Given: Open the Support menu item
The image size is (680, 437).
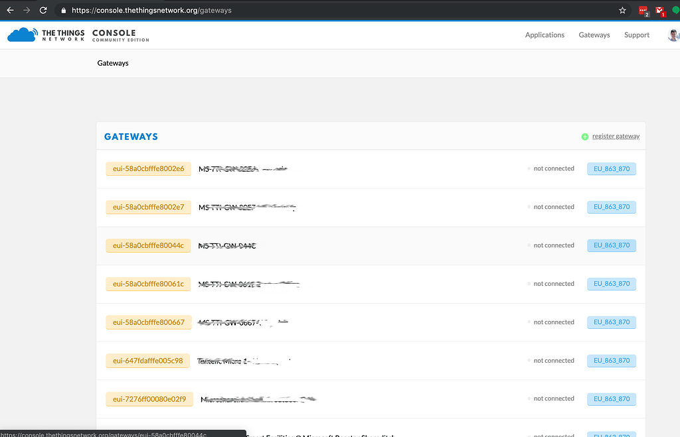Looking at the screenshot, I should pos(636,34).
